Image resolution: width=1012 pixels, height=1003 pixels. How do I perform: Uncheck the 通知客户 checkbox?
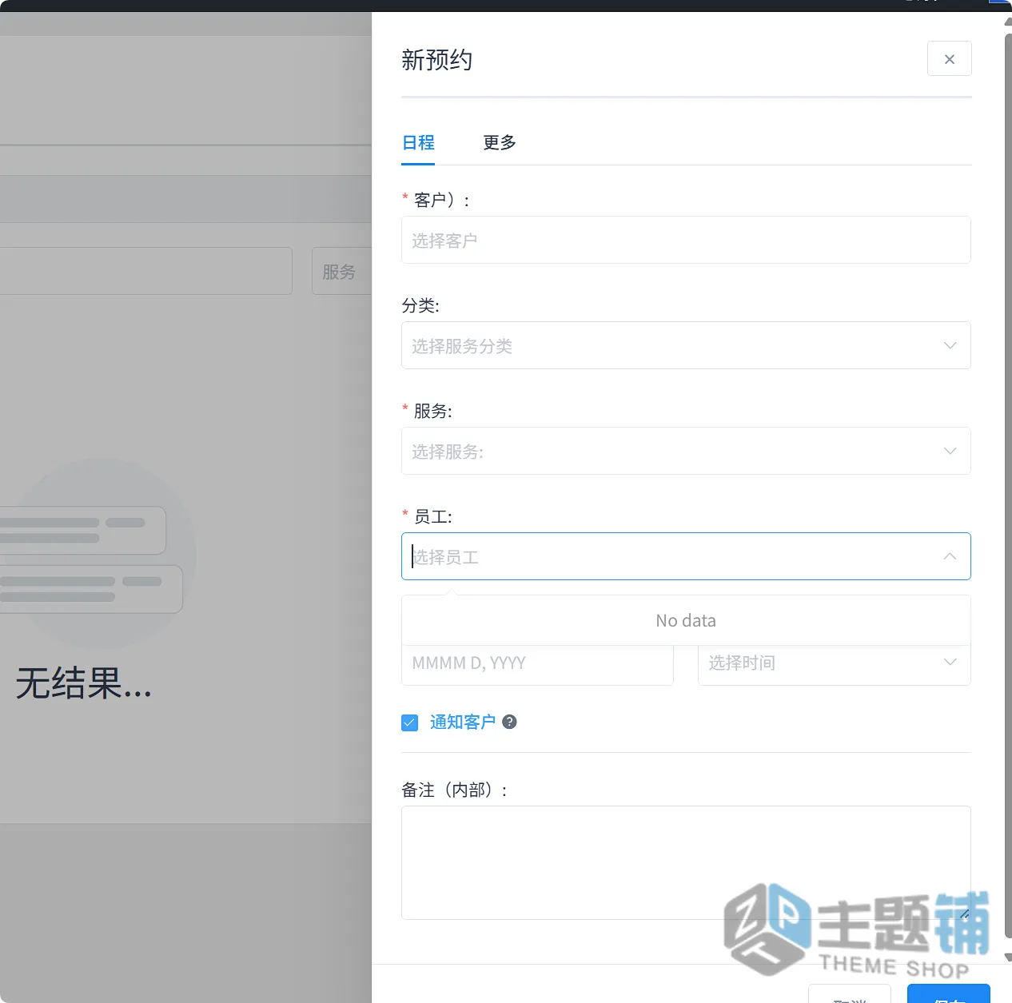409,722
